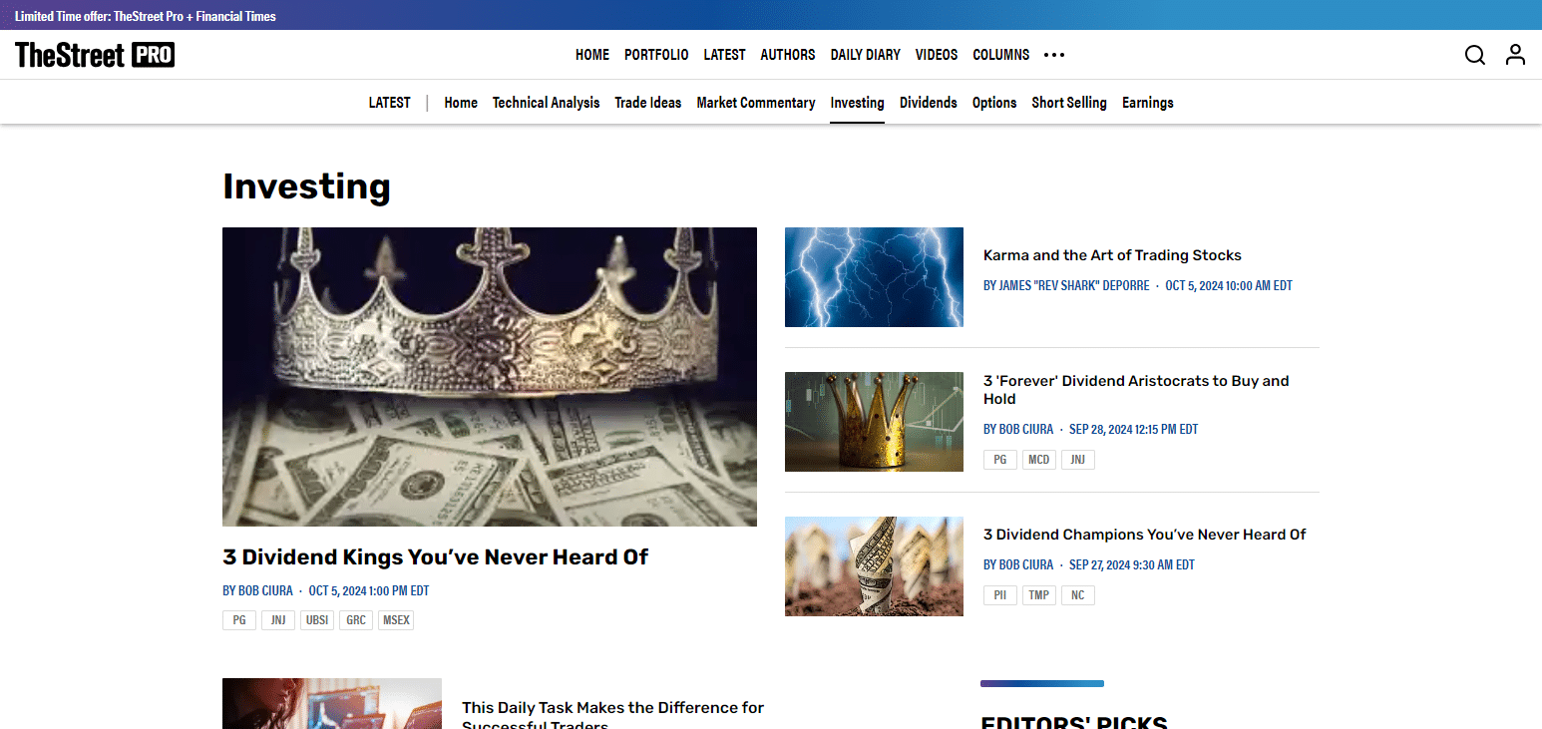The image size is (1542, 729).
Task: Switch to Short Selling tab
Action: [1069, 103]
